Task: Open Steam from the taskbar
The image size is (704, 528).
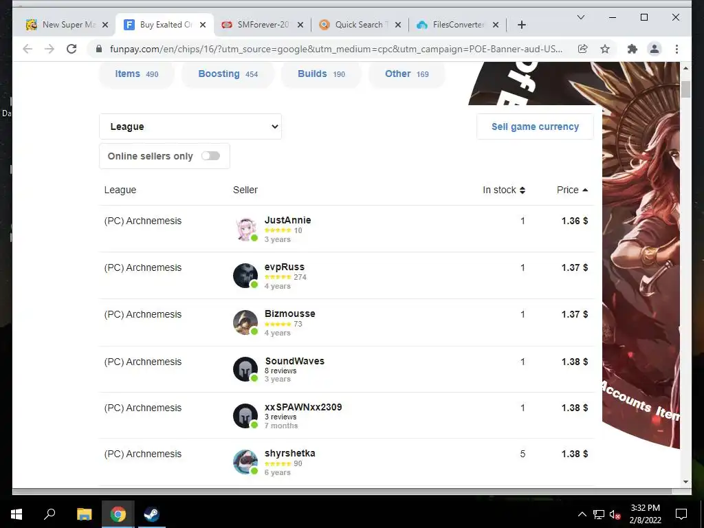Action: click(151, 514)
